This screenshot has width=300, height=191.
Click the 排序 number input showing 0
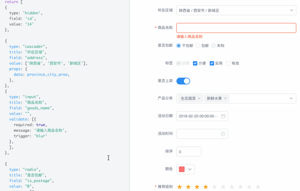point(189,151)
